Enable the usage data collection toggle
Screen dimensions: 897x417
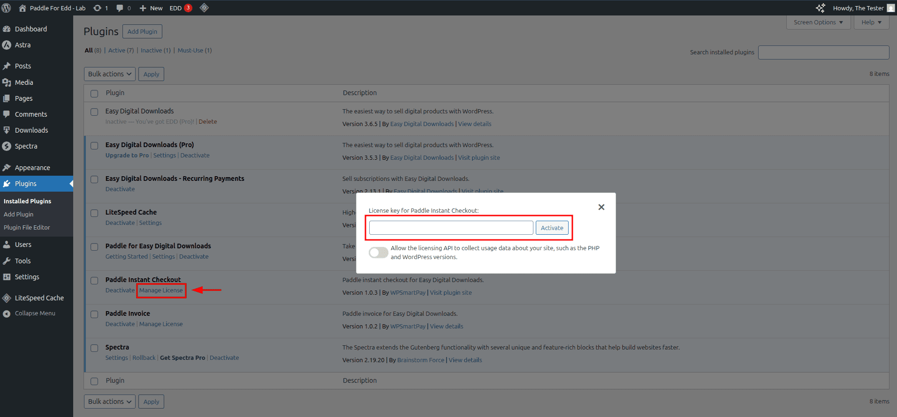point(378,253)
